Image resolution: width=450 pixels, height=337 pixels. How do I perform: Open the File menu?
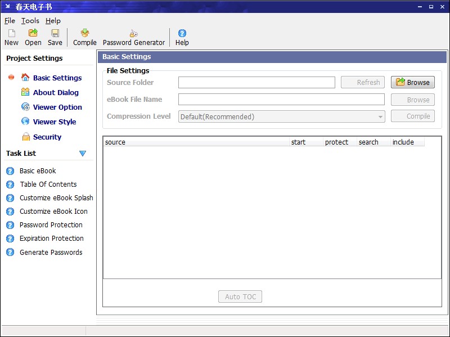pyautogui.click(x=10, y=21)
